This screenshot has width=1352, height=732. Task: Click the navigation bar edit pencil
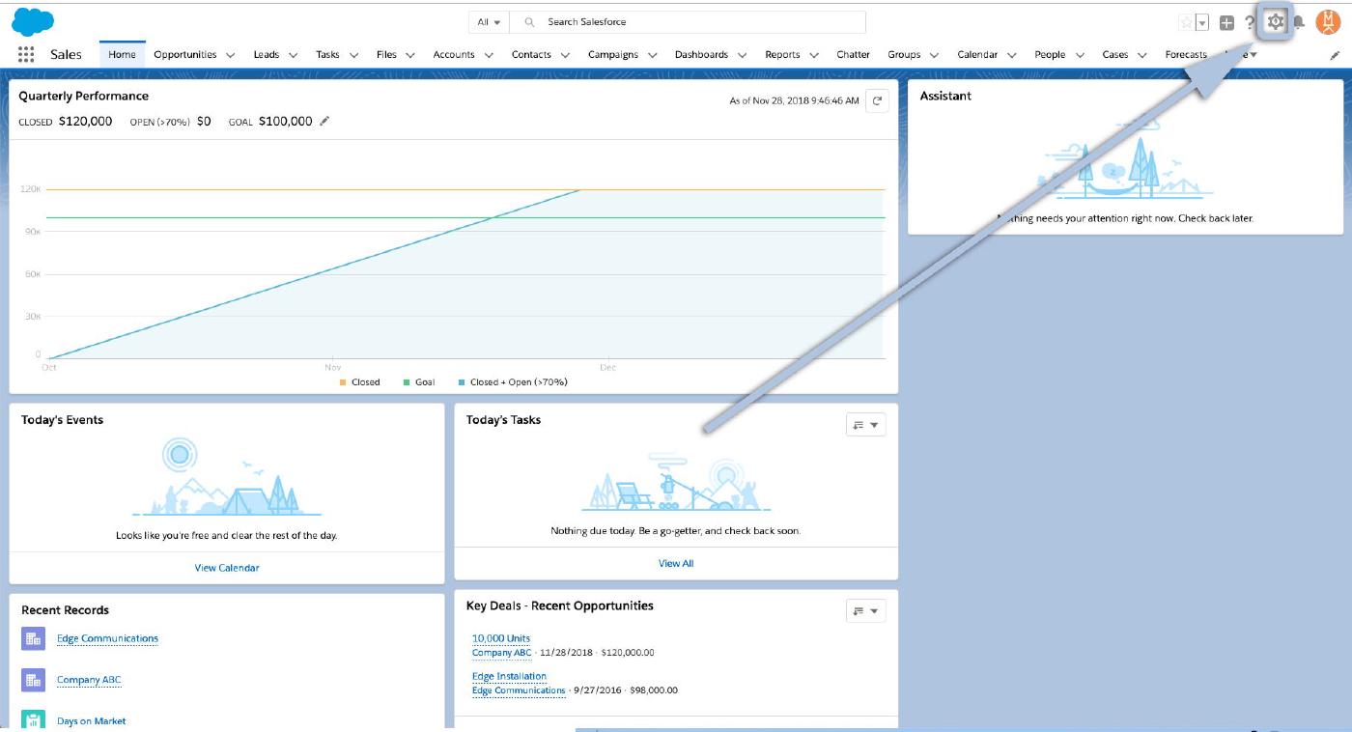[1335, 56]
